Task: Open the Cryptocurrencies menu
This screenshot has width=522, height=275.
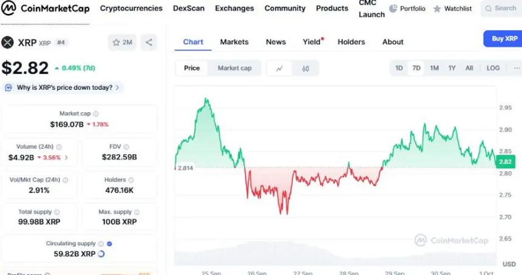Action: (x=131, y=8)
